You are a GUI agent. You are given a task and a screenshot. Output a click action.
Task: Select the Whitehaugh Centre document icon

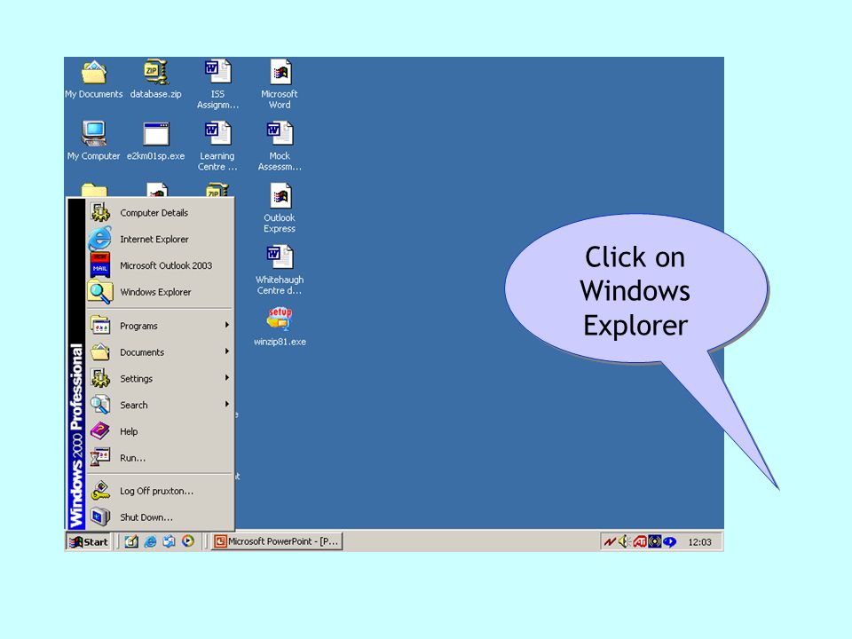[280, 271]
